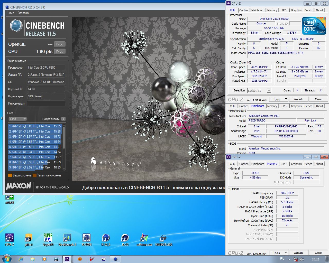Image resolution: width=329 pixels, height=263 pixels.
Task: Open Graphics tab in Timings CPU-Z window
Action: pyautogui.click(x=296, y=164)
